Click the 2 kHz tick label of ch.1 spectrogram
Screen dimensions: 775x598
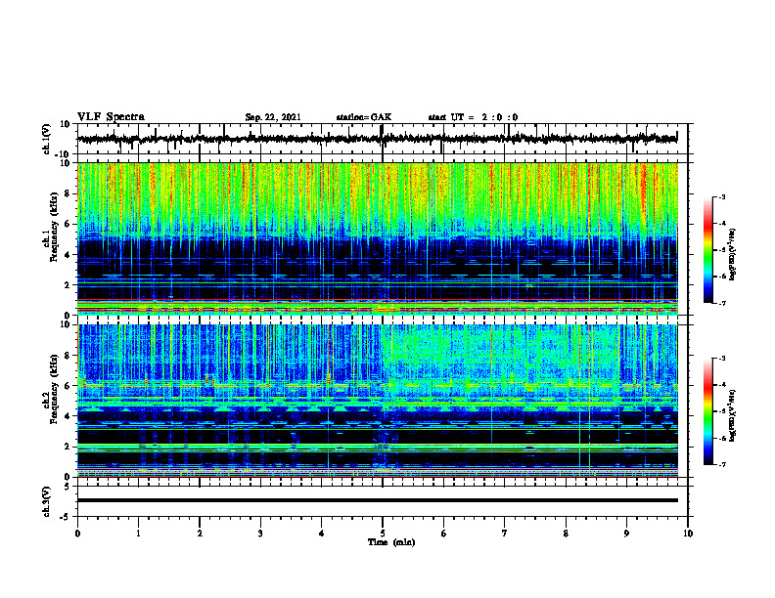pyautogui.click(x=68, y=284)
